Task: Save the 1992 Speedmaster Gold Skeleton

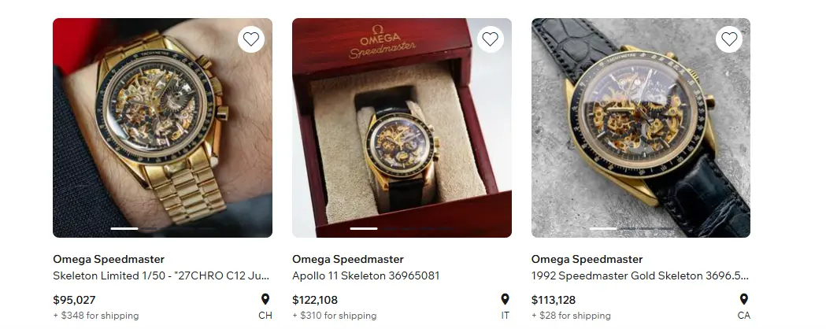Action: (x=729, y=39)
